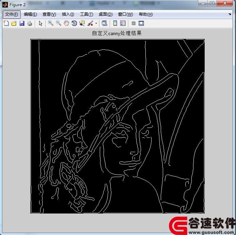Select the 自定义canny处理结果 plot title
This screenshot has height=235, width=236.
[117, 33]
